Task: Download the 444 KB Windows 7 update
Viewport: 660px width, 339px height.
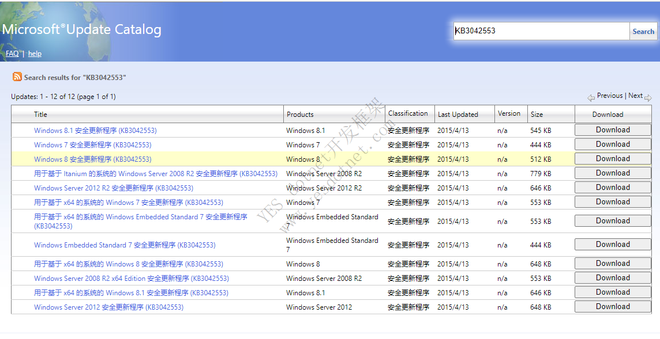Action: click(x=613, y=144)
